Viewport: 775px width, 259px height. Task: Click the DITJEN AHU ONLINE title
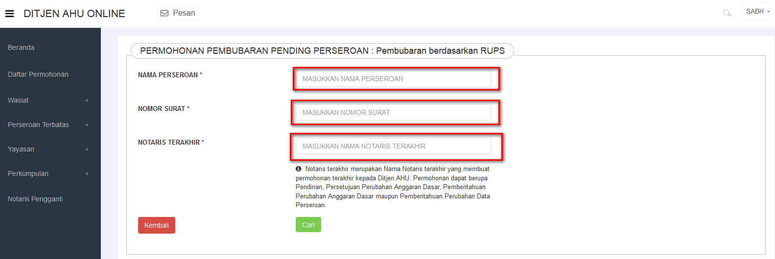coord(74,14)
